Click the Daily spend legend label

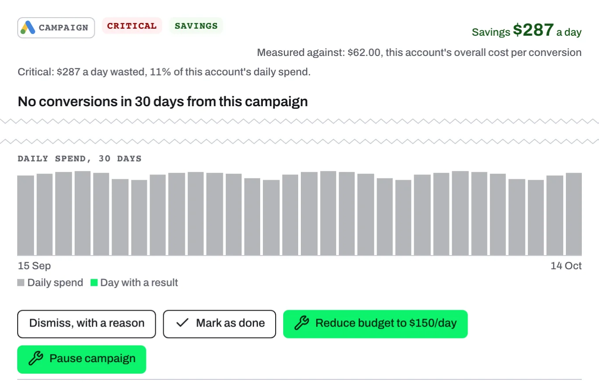click(x=55, y=283)
